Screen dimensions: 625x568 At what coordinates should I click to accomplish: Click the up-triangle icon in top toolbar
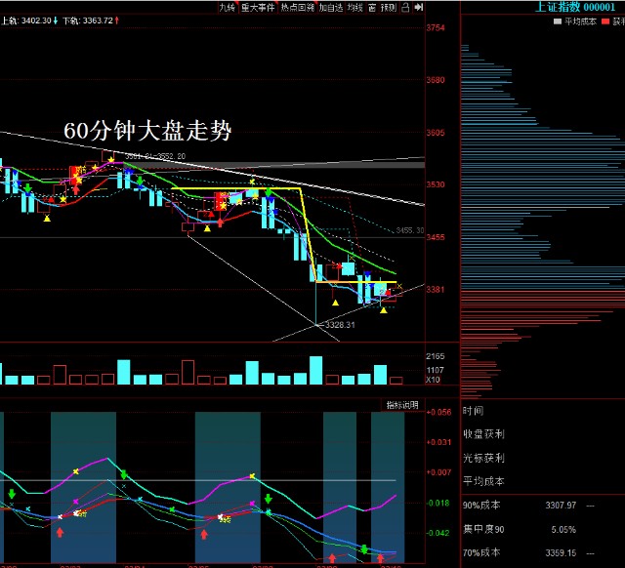[x=406, y=7]
